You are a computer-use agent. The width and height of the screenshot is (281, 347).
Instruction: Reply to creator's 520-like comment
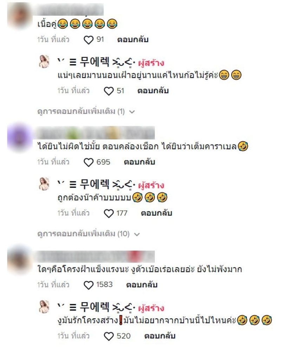[160, 336]
